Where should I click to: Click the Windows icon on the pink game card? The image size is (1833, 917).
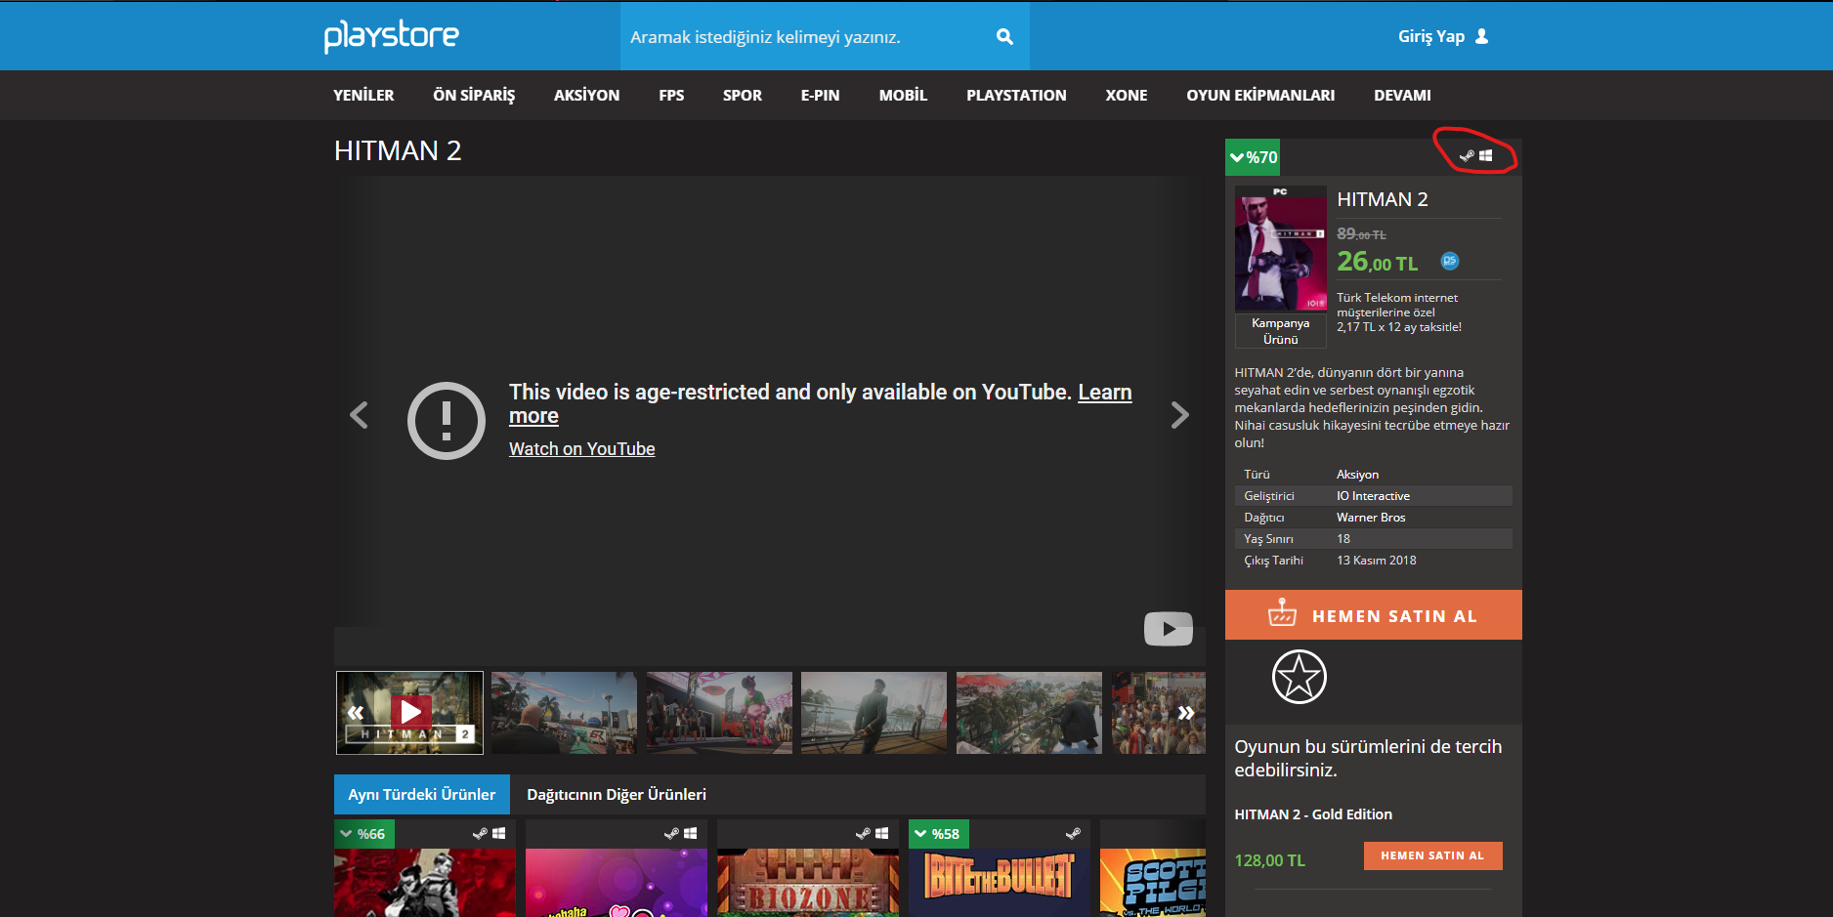pyautogui.click(x=690, y=834)
